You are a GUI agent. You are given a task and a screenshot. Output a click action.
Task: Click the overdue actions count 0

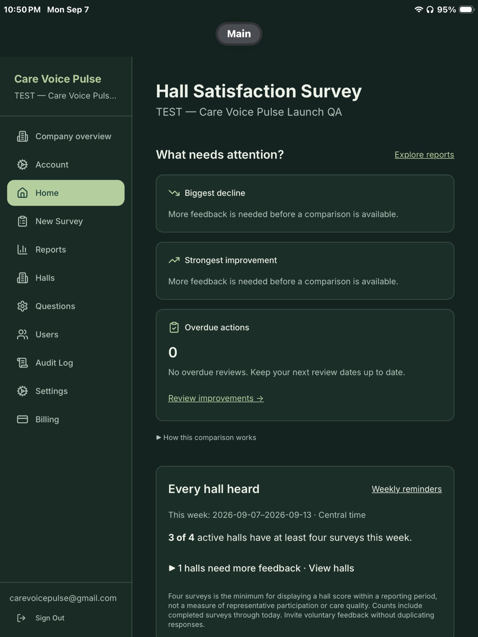coord(173,352)
